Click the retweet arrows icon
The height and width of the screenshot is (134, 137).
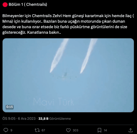(37, 130)
